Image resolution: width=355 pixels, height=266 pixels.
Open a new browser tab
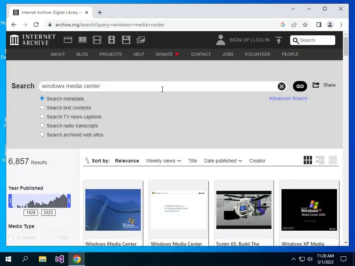[100, 12]
